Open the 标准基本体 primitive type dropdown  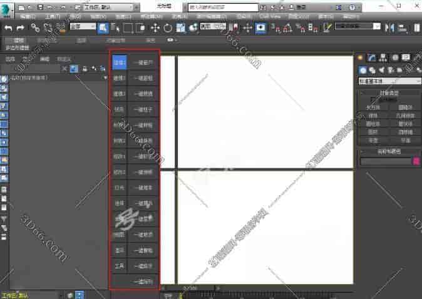tap(389, 81)
